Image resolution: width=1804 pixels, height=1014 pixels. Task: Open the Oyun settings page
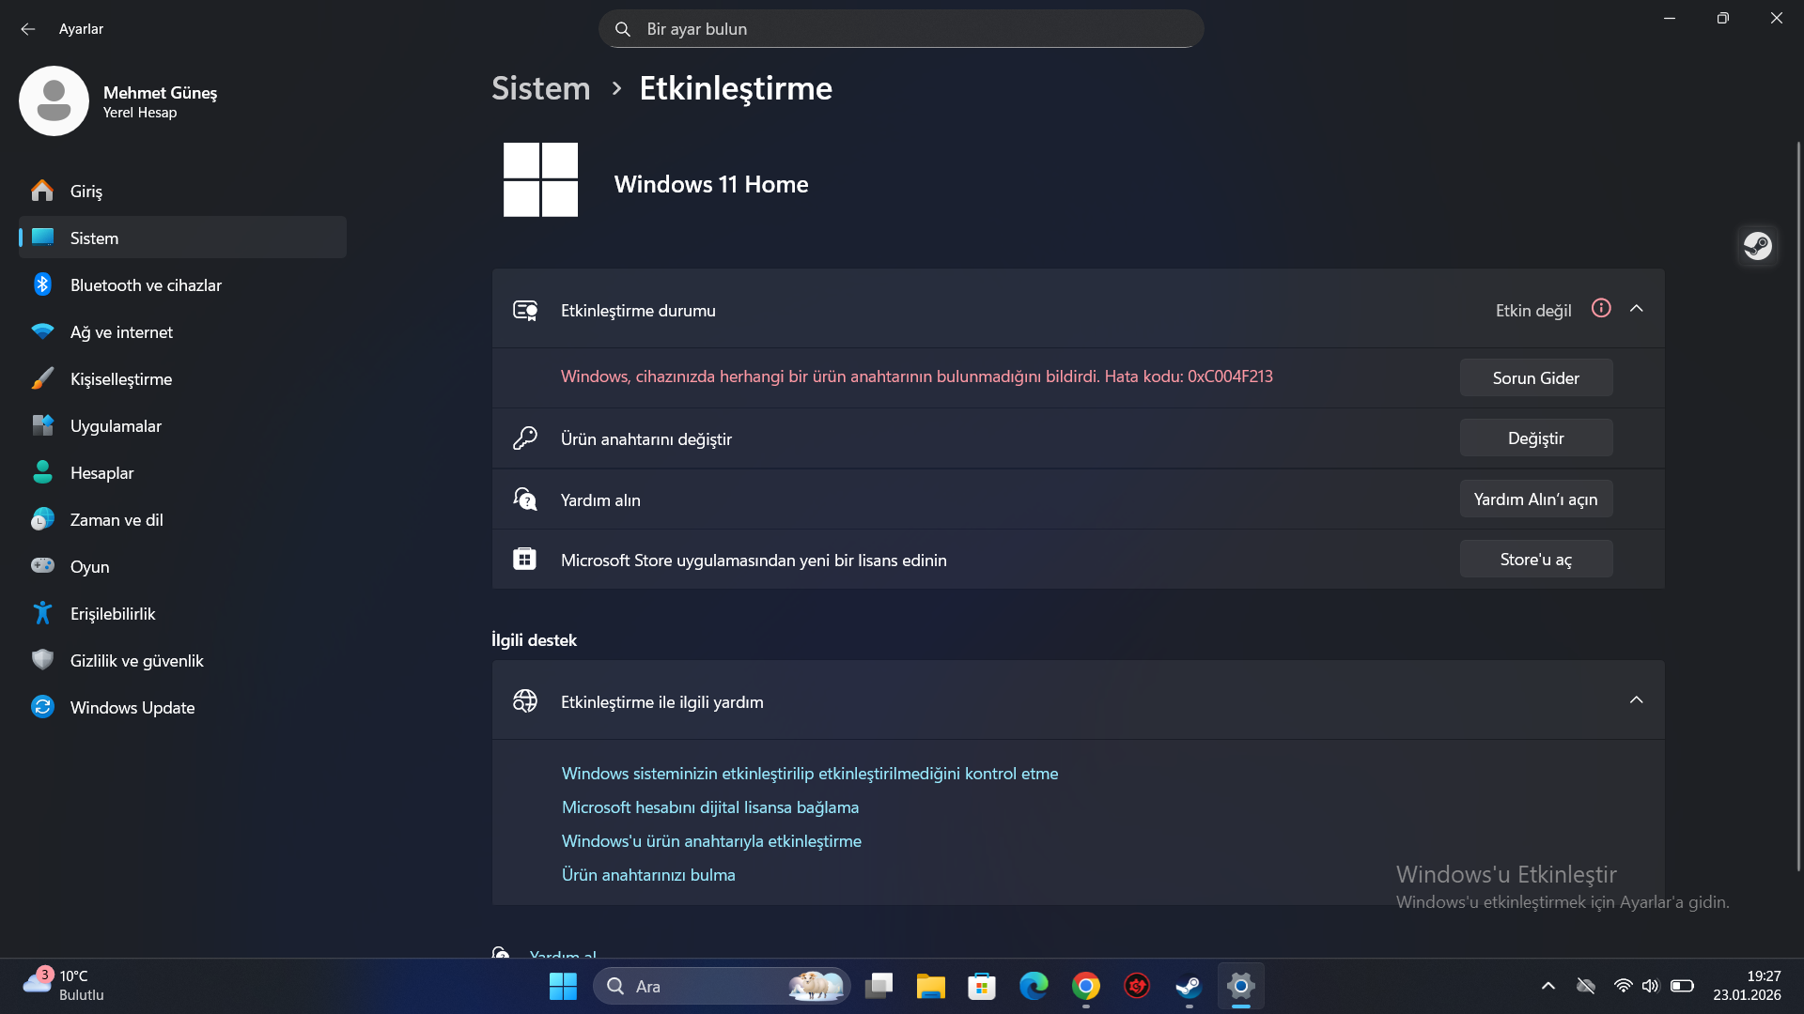click(x=182, y=566)
